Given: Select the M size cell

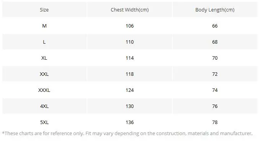Looking at the screenshot, I should tap(44, 26).
